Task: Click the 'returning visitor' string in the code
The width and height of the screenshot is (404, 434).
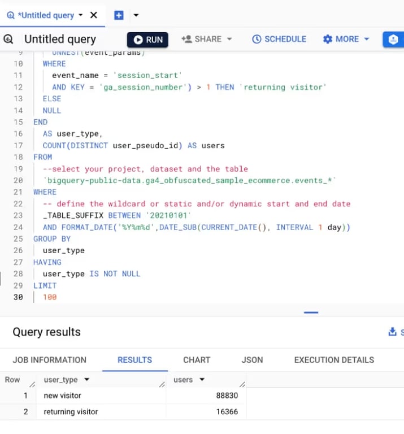Action: coord(283,87)
